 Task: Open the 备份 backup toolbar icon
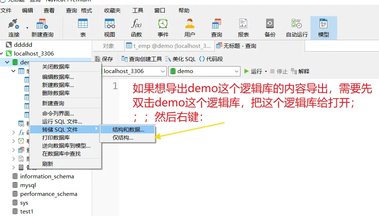[270, 28]
